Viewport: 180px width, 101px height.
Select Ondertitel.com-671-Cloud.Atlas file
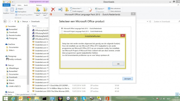click(x=51, y=85)
